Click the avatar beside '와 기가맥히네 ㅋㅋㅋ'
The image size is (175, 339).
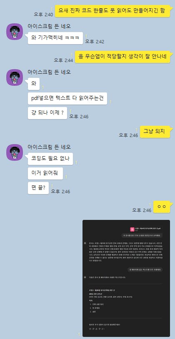pos(15,32)
